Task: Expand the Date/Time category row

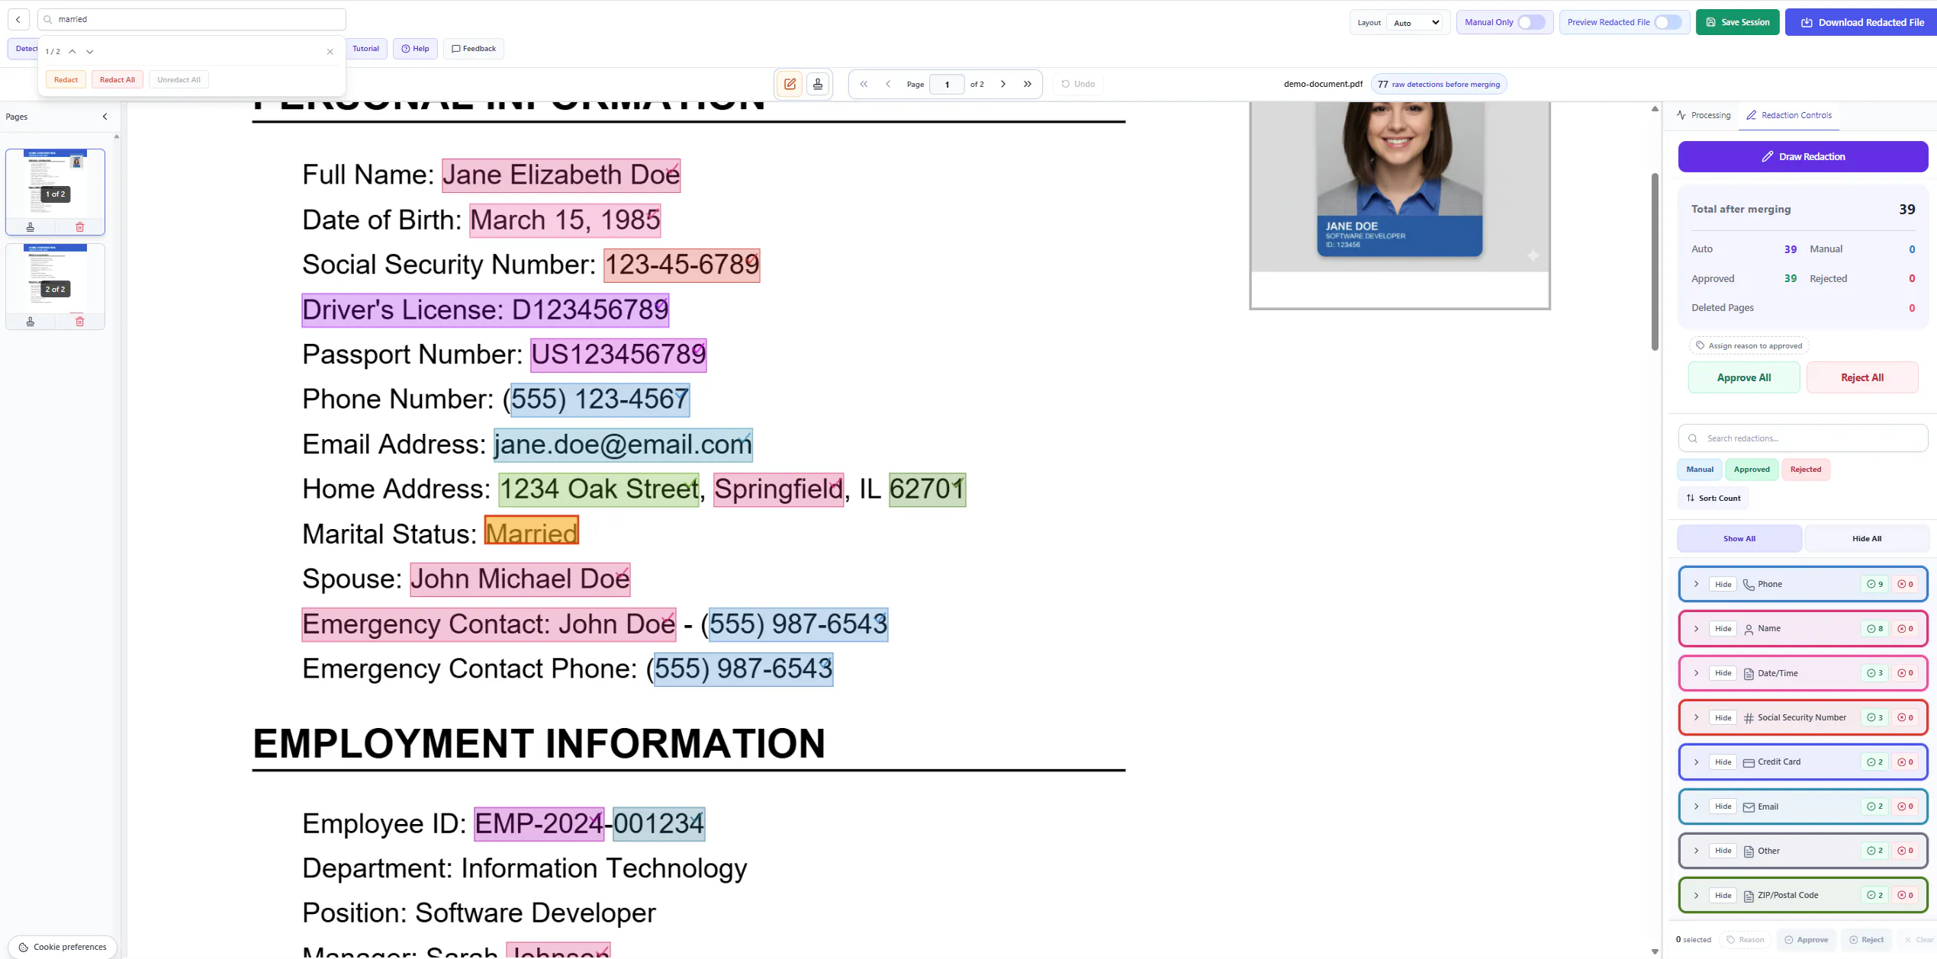Action: [1696, 673]
